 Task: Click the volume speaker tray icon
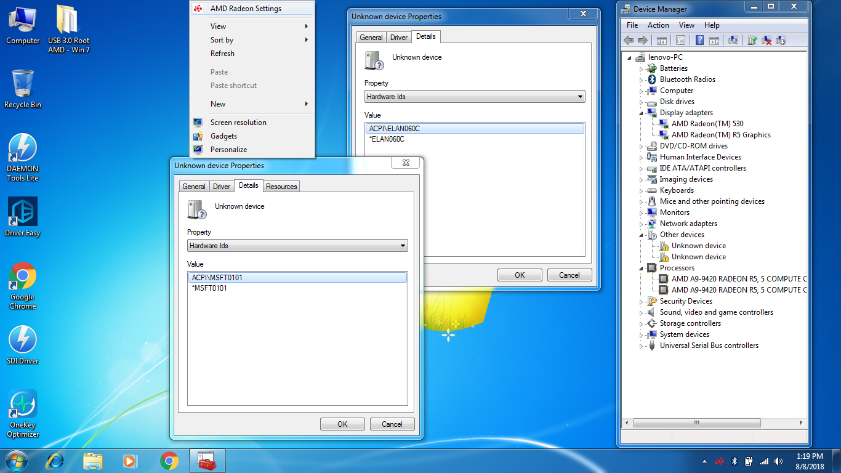(779, 461)
